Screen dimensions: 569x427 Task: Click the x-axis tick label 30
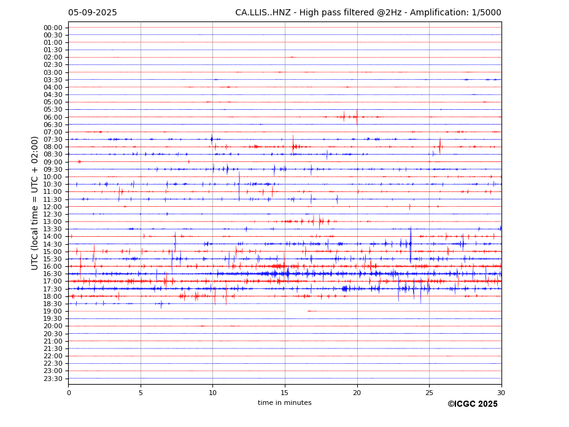pos(501,393)
